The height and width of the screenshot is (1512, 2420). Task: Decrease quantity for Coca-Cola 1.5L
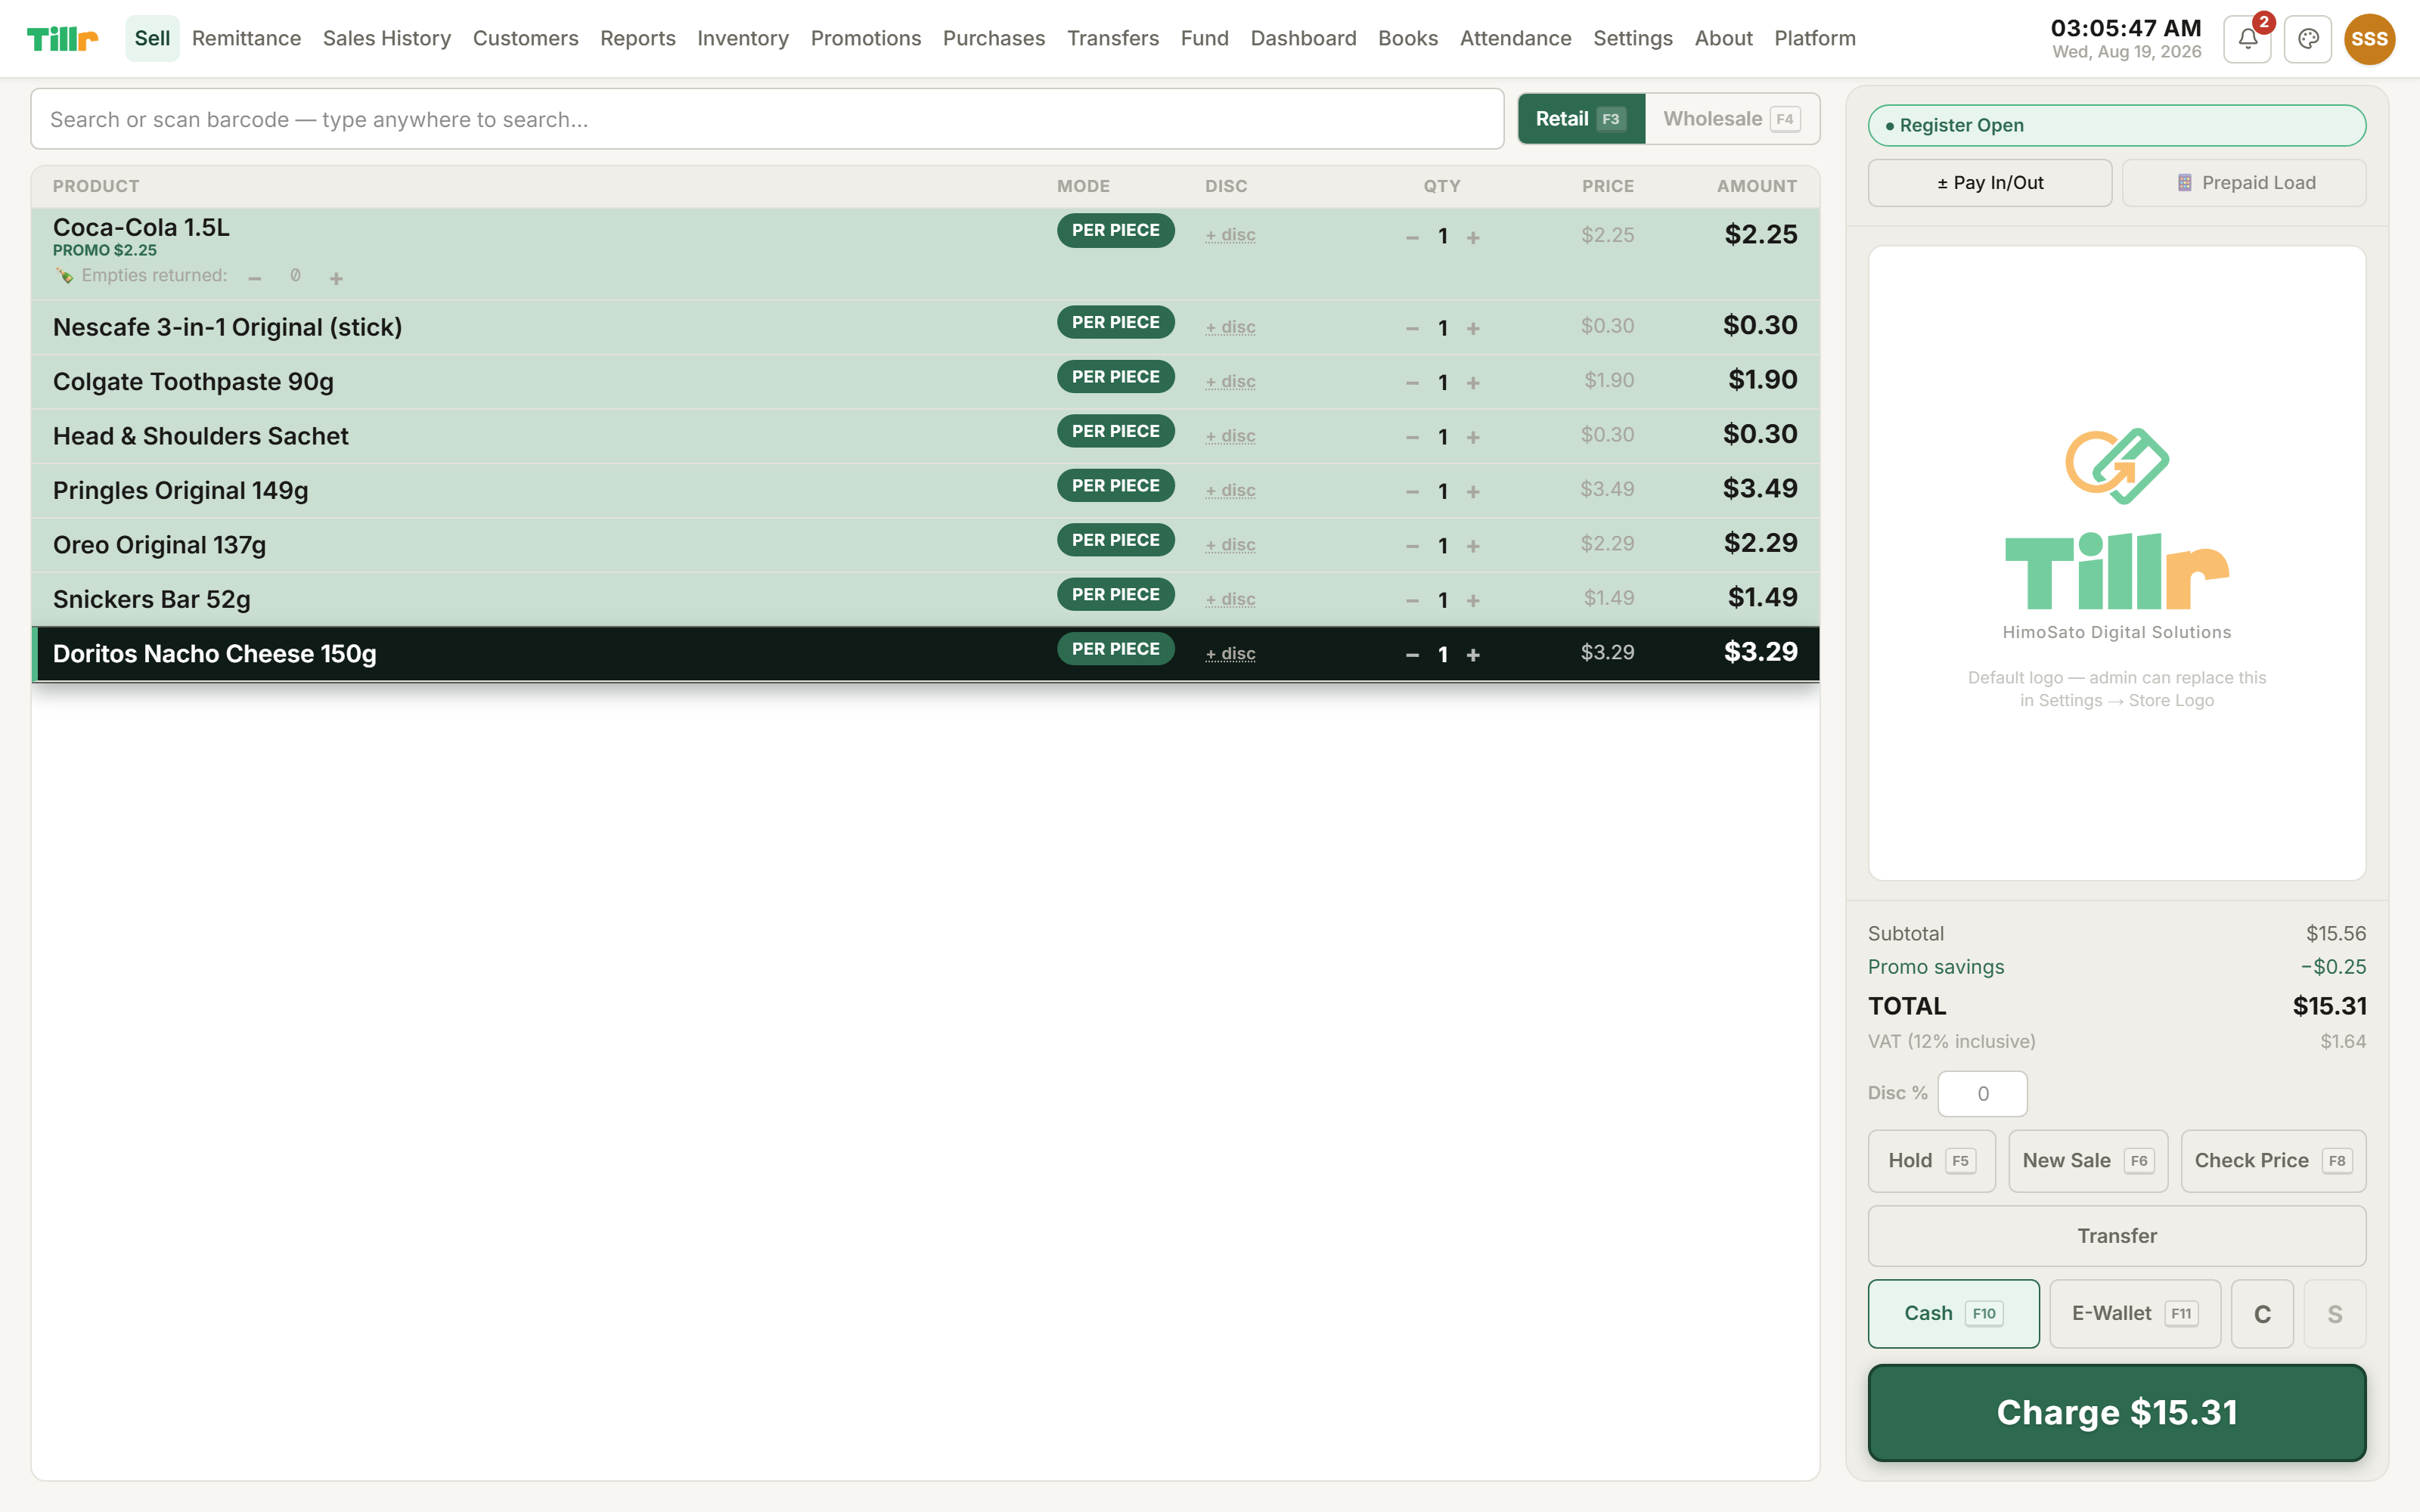[1412, 237]
